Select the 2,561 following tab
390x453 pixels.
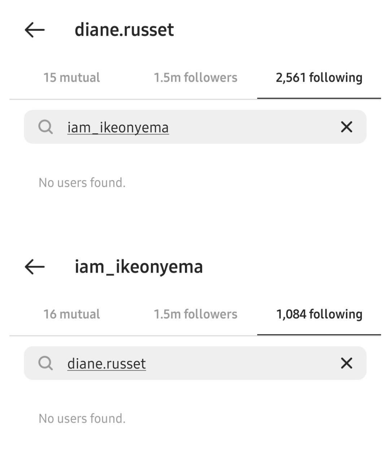click(x=319, y=78)
